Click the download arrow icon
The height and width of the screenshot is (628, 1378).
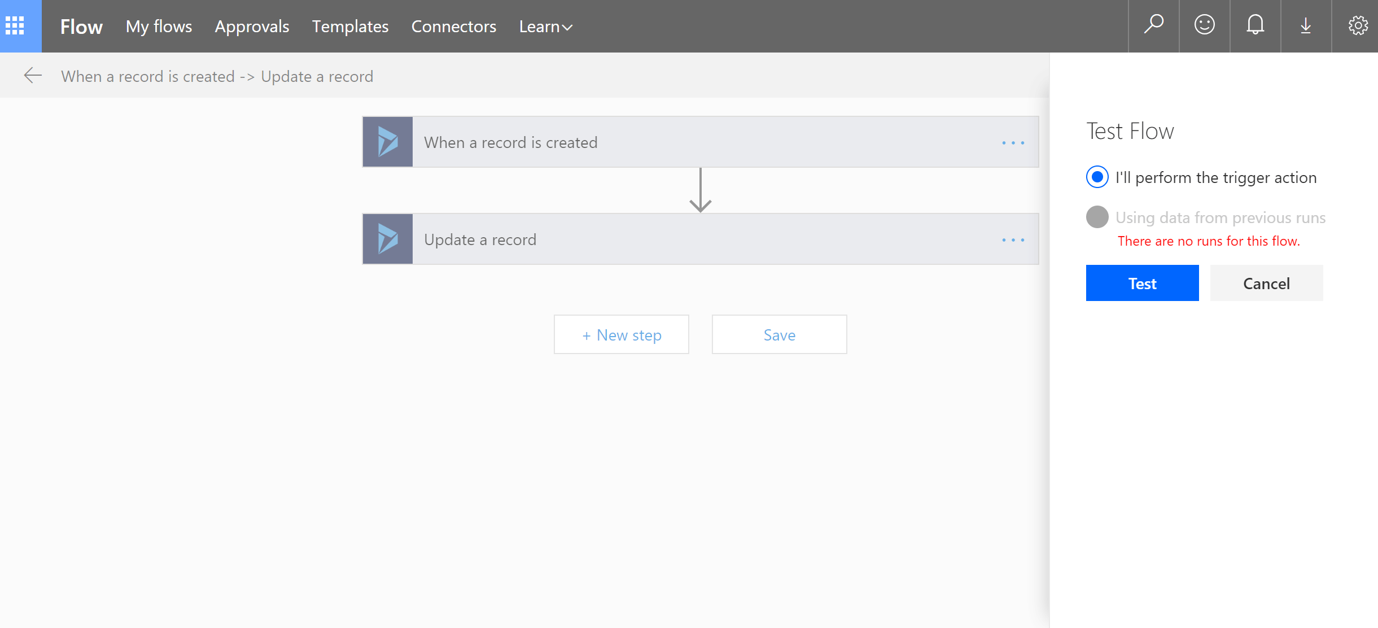1305,25
